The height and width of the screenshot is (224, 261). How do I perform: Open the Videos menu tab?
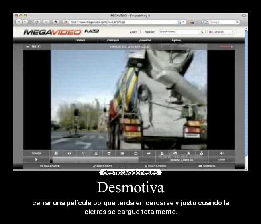click(x=81, y=40)
